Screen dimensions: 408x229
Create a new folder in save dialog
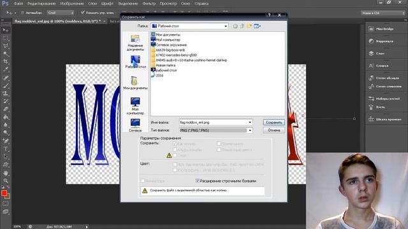[x=249, y=26]
